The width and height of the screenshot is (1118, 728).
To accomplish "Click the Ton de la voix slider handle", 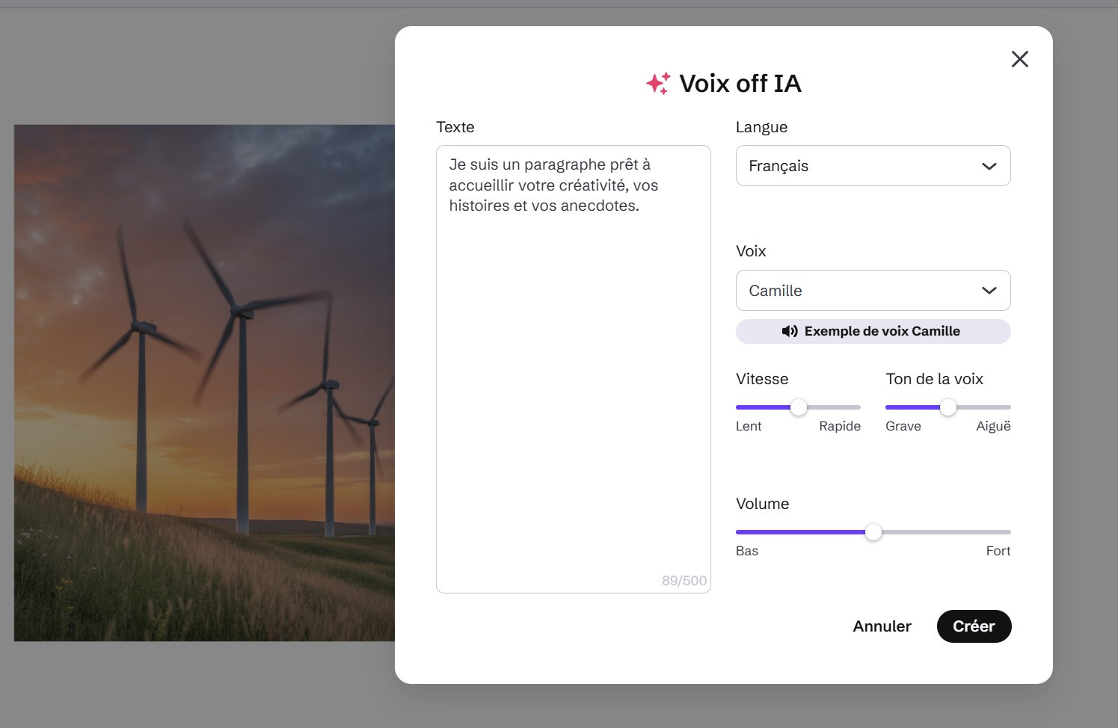I will (948, 407).
